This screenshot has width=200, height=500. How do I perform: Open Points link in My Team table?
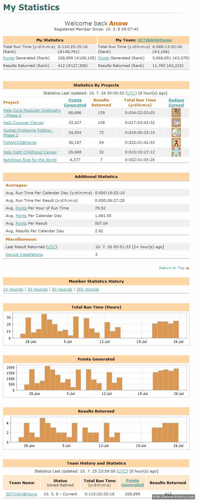click(x=103, y=58)
